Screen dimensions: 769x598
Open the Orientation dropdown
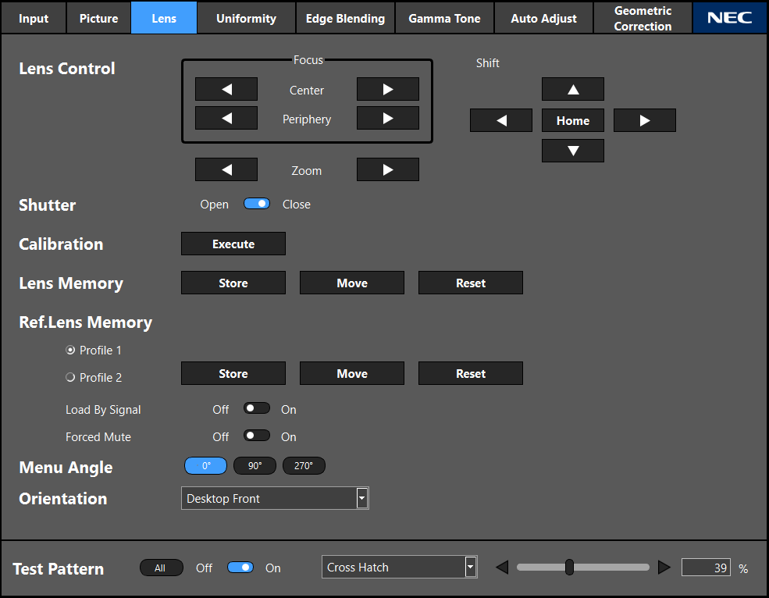pyautogui.click(x=361, y=498)
